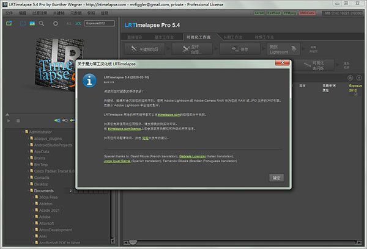Click the round record icon in toolbar
Screen dimensions: 367x249
click(56, 23)
